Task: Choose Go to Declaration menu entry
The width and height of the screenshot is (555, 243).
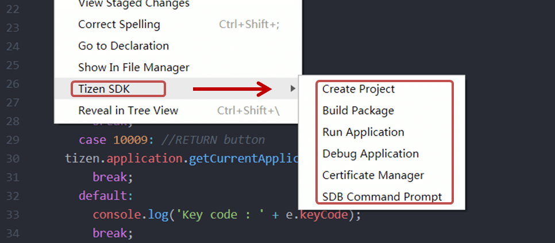Action: tap(124, 46)
